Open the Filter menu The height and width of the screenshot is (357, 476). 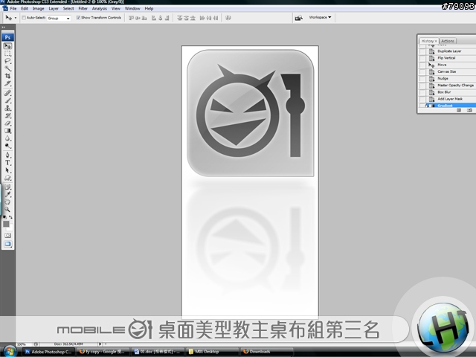pyautogui.click(x=83, y=8)
